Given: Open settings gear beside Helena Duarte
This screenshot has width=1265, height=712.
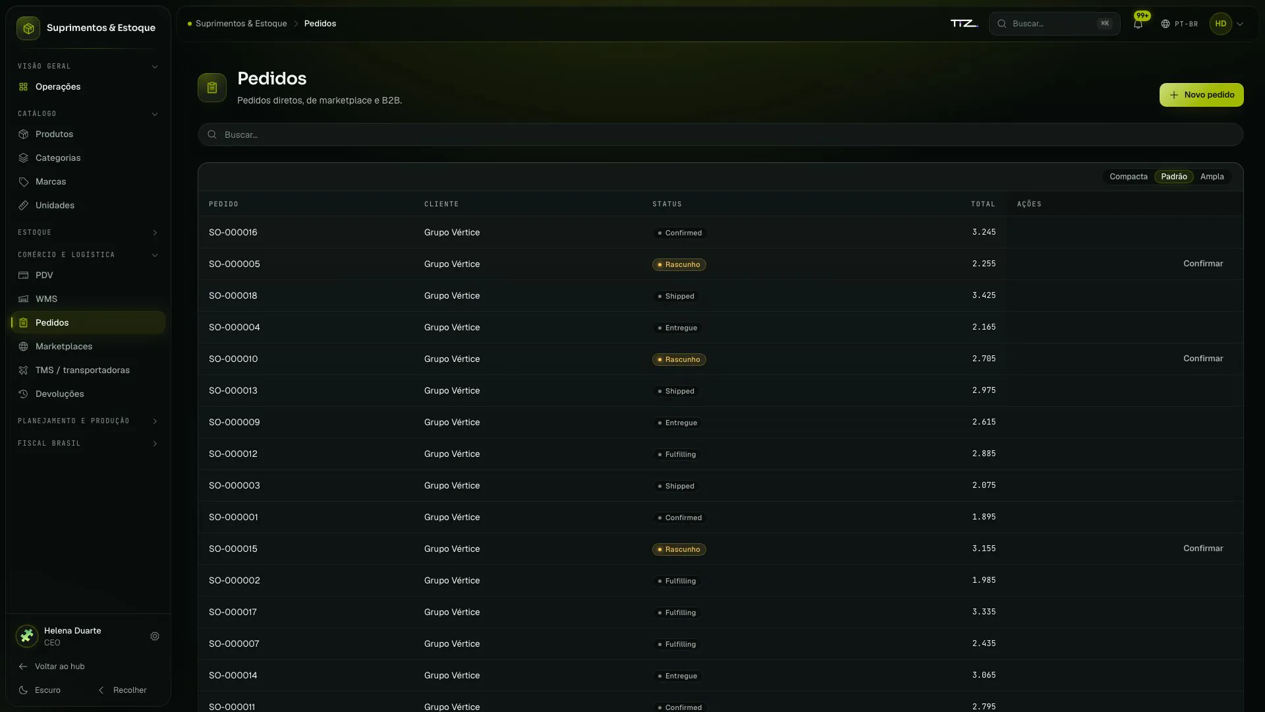Looking at the screenshot, I should pyautogui.click(x=155, y=637).
